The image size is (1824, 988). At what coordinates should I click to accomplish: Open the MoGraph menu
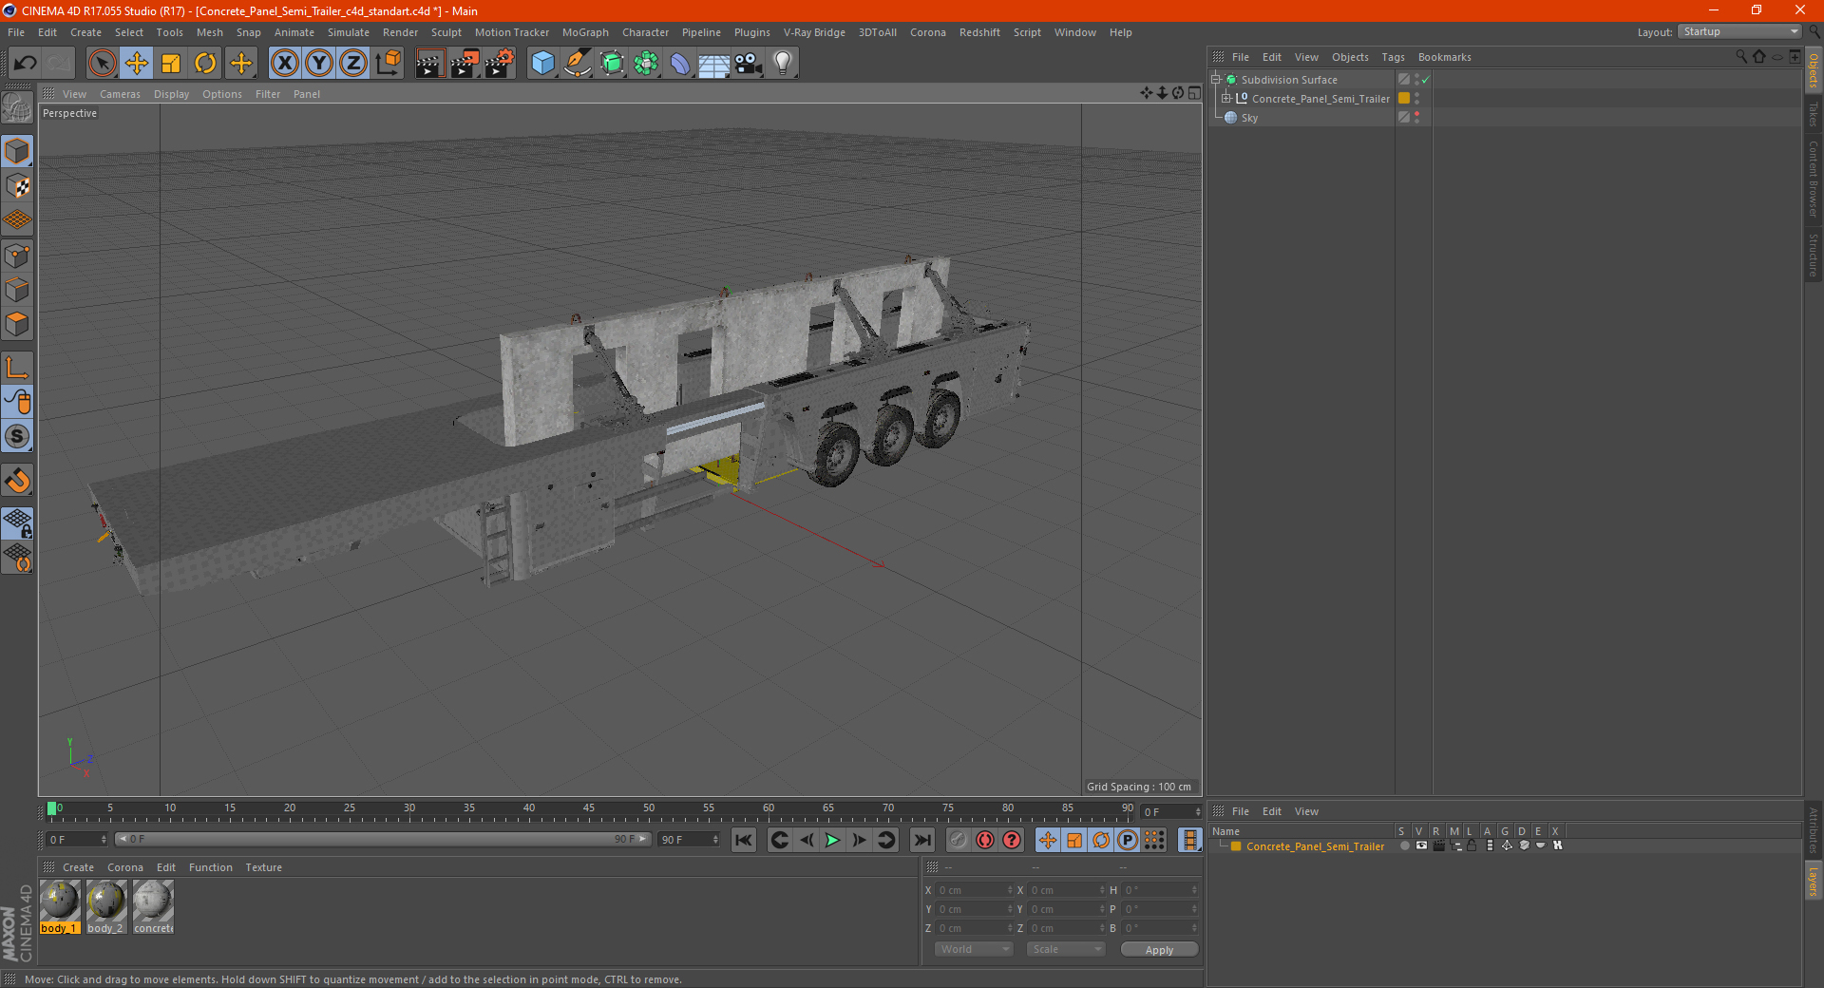[x=585, y=32]
